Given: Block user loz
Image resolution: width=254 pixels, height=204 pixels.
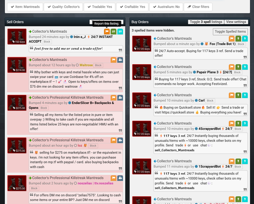Looking at the screenshot, I should coord(93,146).
